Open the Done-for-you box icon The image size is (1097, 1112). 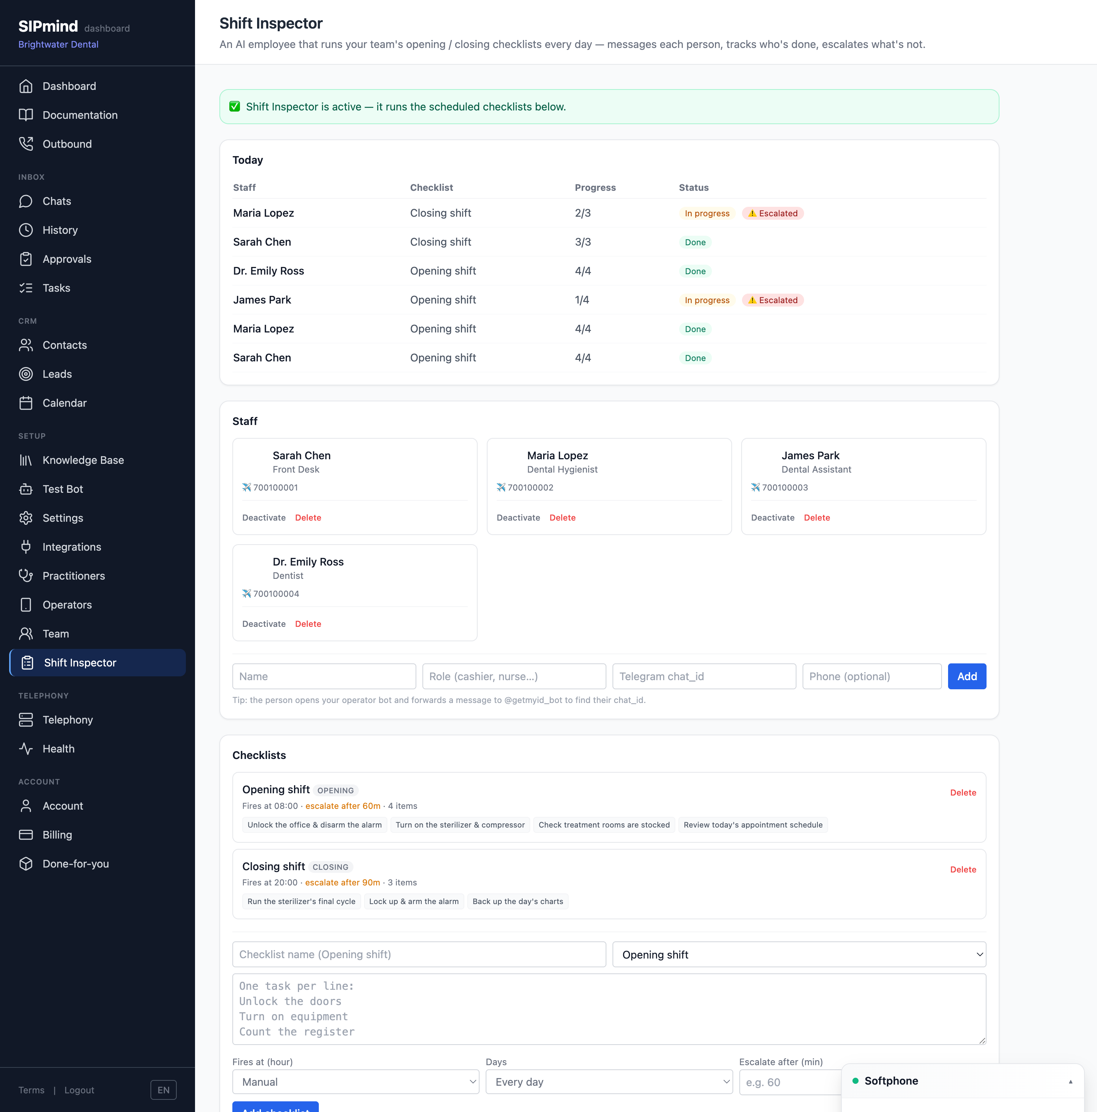coord(26,864)
